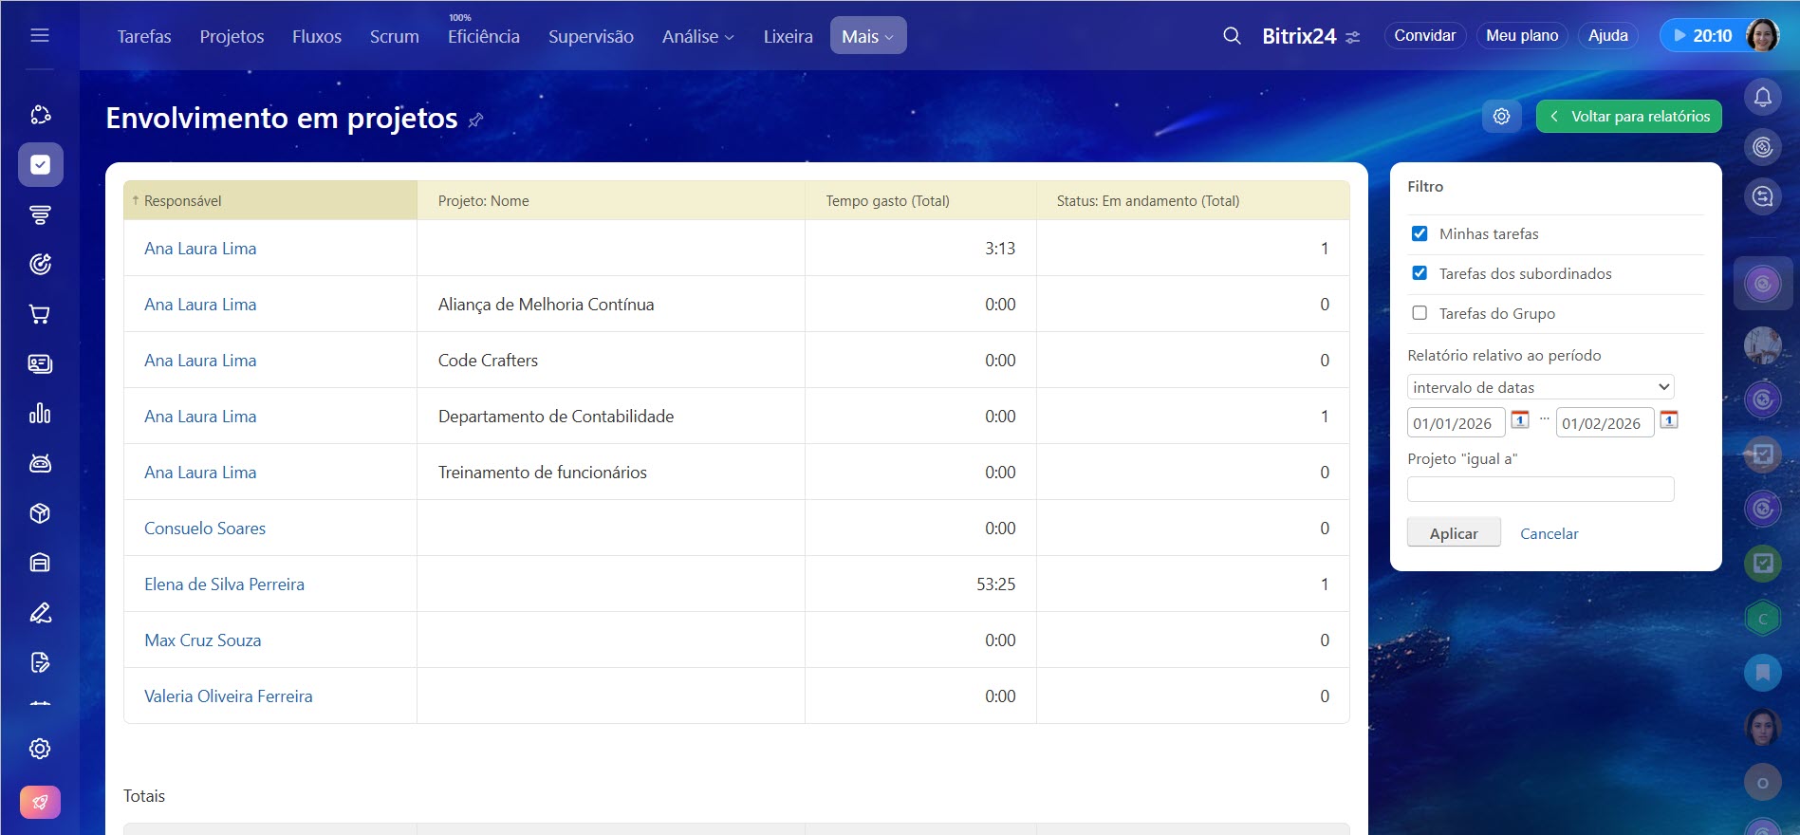
Task: Enable Tarefas do Grupo checkbox
Action: [x=1420, y=313]
